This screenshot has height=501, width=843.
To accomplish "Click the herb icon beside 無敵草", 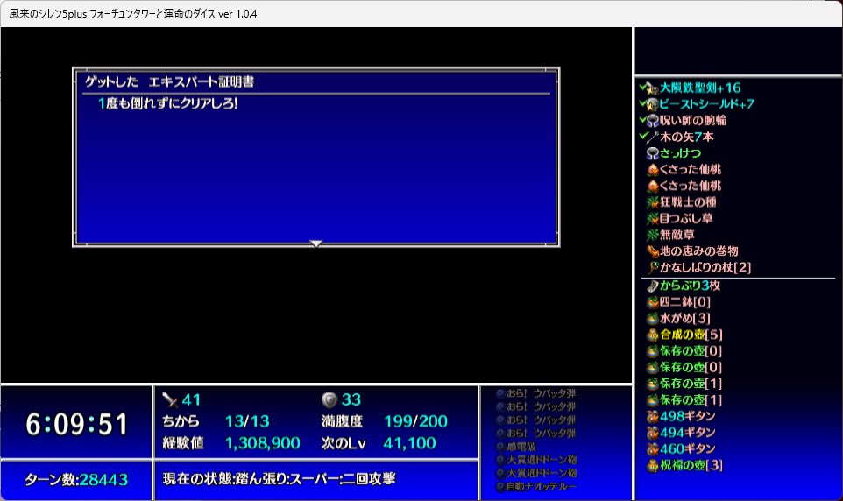I will coord(652,235).
